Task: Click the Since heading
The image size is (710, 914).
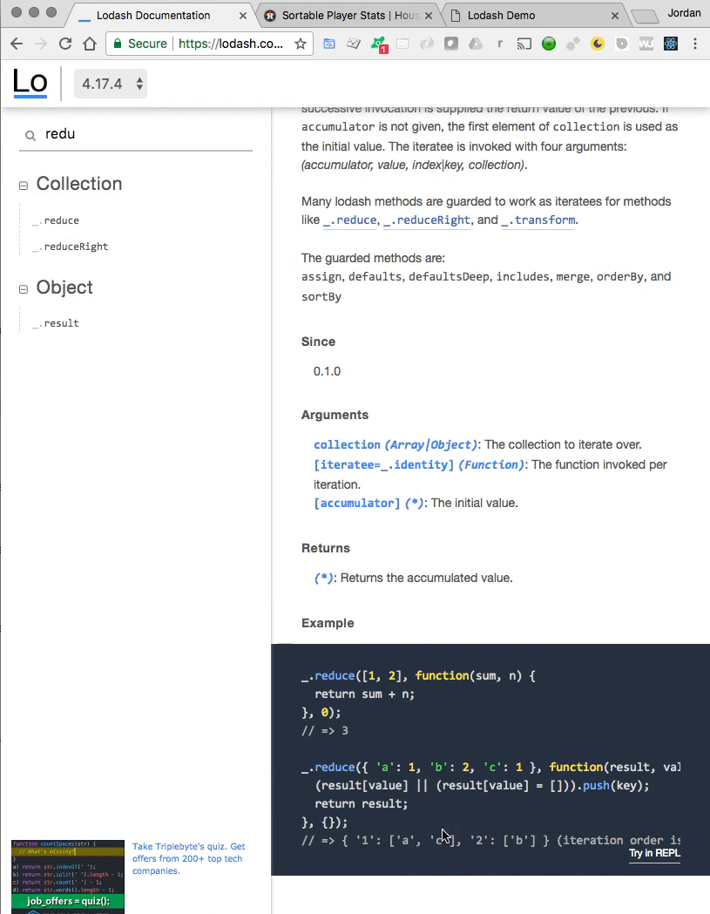Action: coord(318,342)
